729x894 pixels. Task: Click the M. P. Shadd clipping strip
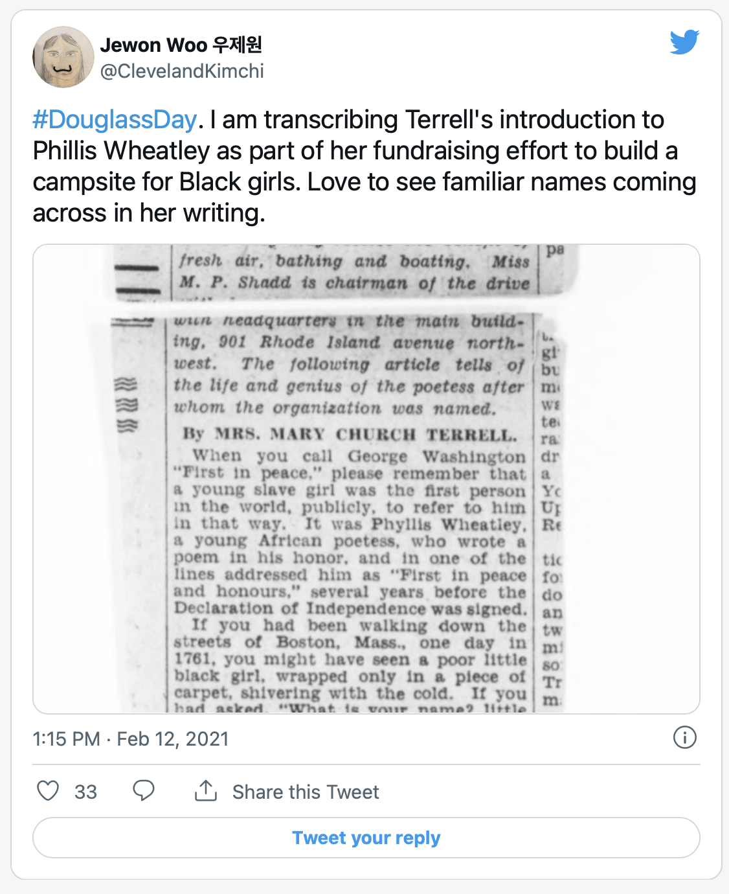[x=354, y=272]
